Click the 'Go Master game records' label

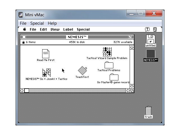tap(113, 82)
